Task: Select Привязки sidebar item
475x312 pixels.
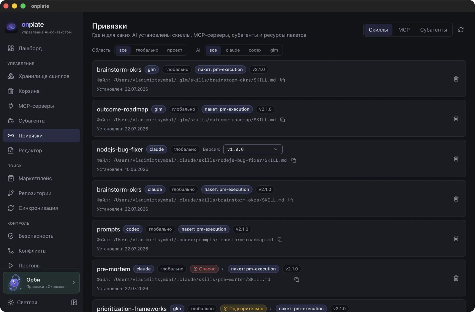Action: pyautogui.click(x=41, y=136)
